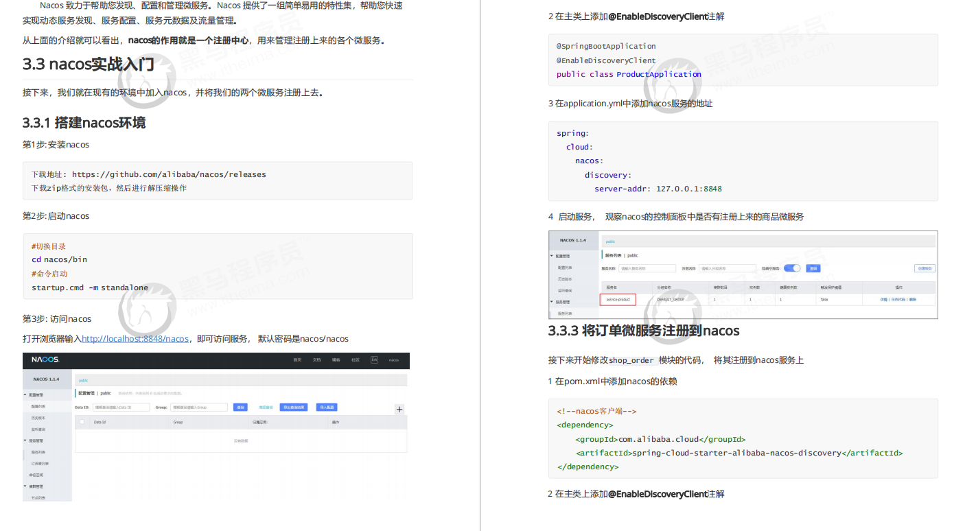The image size is (965, 531).
Task: Click the 3.3 nacos实战入门 heading
Action: 89,64
